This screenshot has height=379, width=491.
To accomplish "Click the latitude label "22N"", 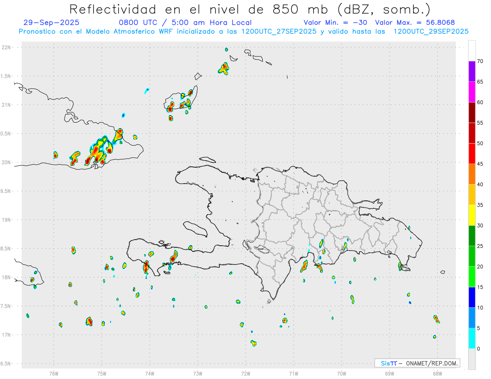I will pos(7,47).
